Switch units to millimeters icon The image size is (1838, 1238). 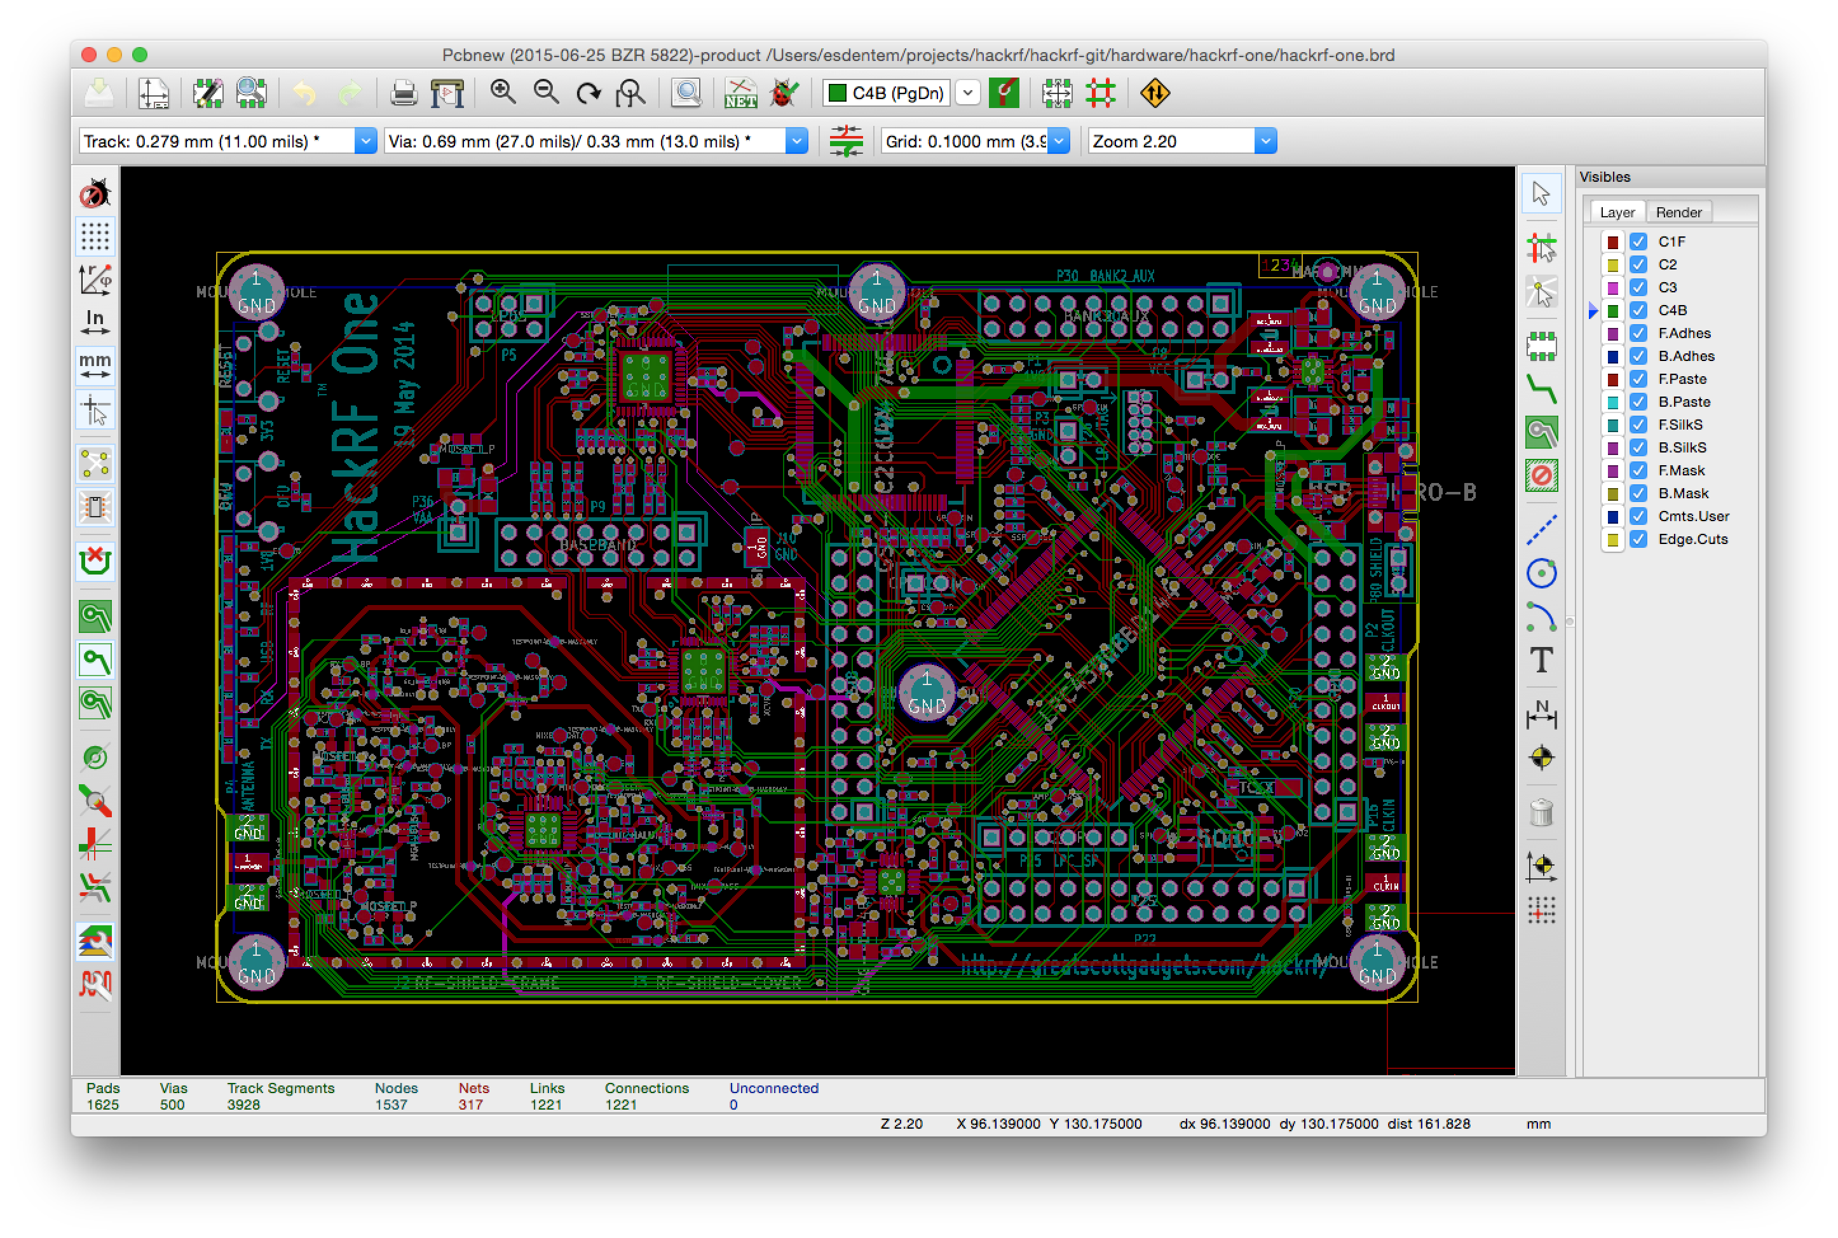click(x=95, y=366)
